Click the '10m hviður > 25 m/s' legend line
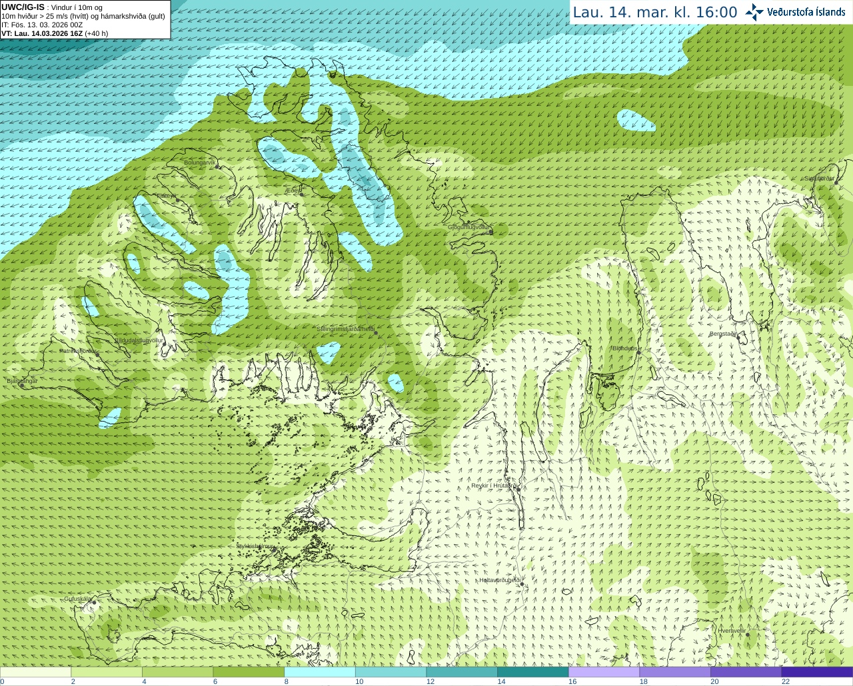 (x=83, y=16)
